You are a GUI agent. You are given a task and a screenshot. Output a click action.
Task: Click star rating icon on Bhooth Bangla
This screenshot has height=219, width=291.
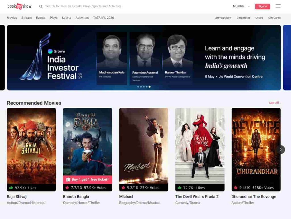(67, 188)
